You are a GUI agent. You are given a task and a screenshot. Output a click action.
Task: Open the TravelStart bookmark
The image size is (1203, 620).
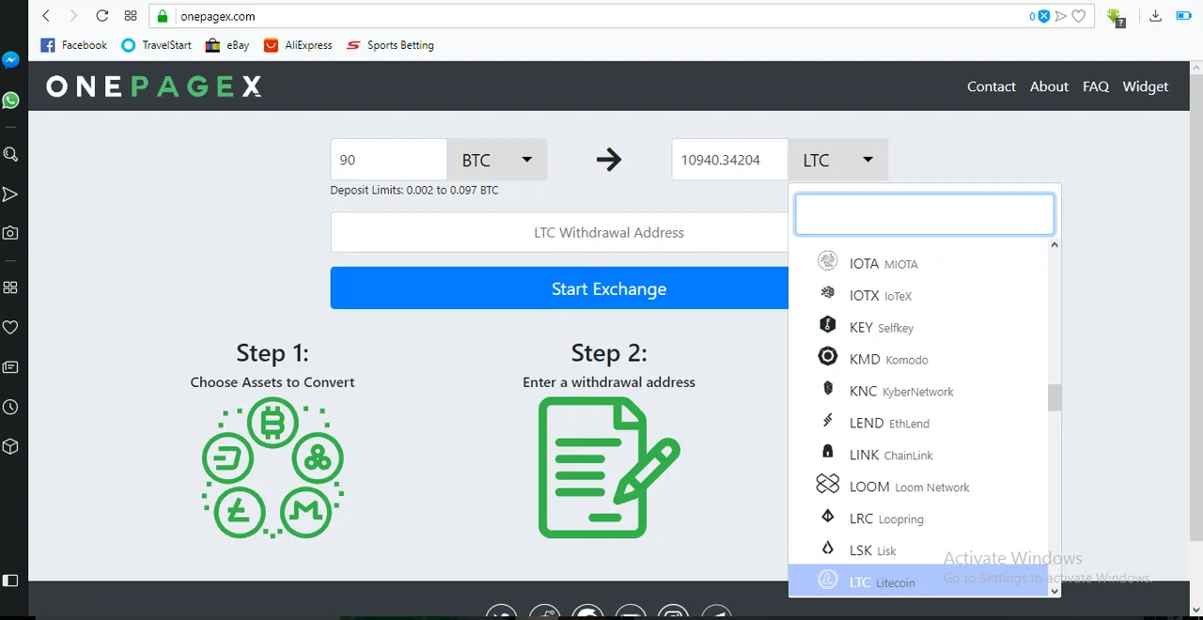click(156, 45)
